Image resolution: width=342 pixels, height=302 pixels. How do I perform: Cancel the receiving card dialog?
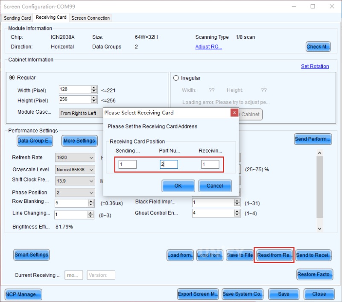pos(215,186)
